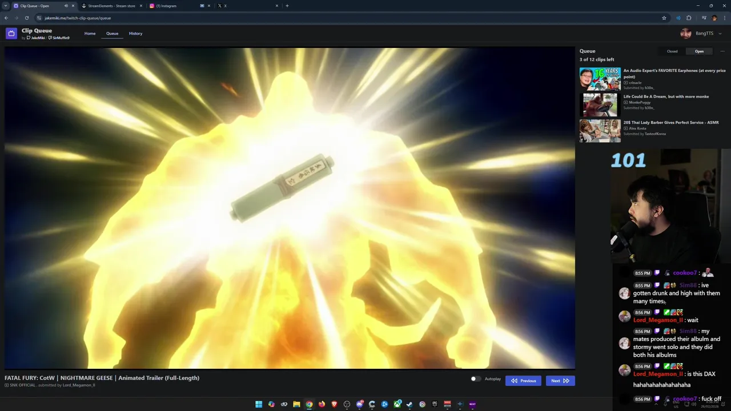
Task: Click the "3 of 12 clips left" text
Action: (597, 59)
